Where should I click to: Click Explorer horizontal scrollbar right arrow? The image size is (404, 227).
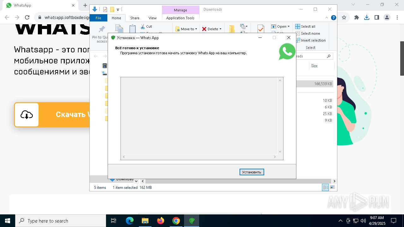tap(334, 181)
